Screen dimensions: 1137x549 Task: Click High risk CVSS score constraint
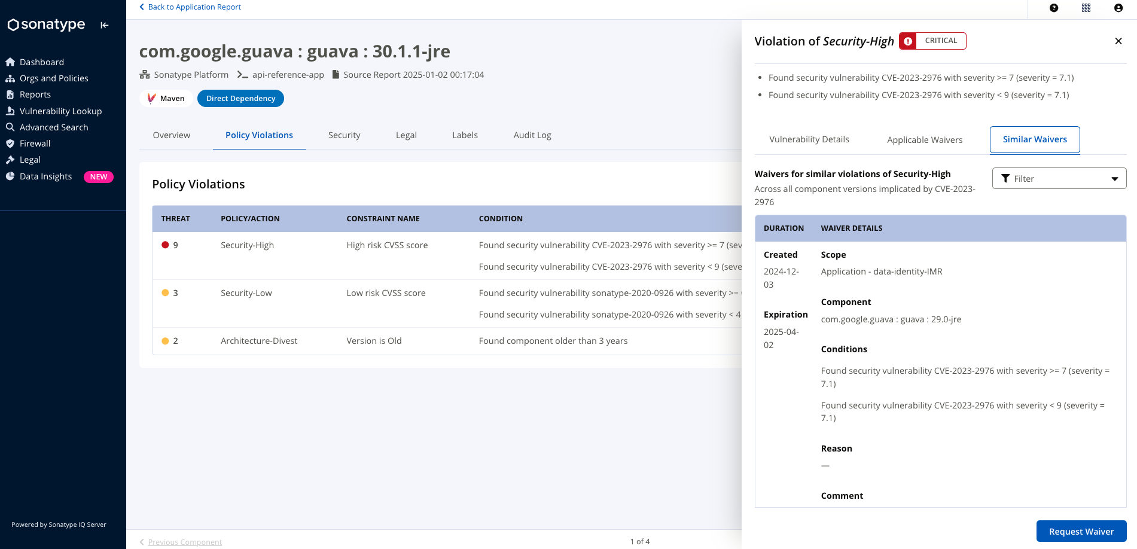coord(387,245)
